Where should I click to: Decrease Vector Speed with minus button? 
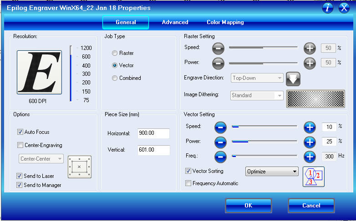click(220, 127)
